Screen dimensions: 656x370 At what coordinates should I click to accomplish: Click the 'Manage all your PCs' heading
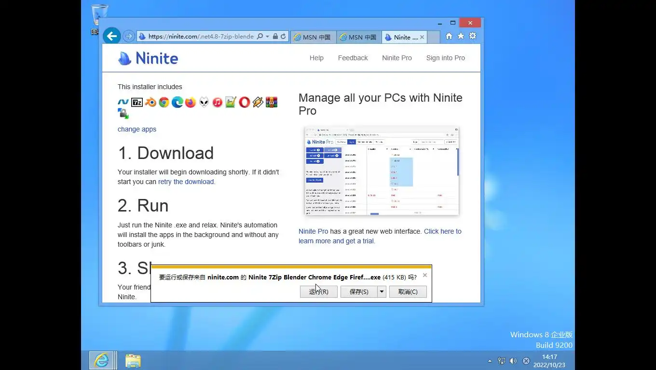(x=380, y=104)
